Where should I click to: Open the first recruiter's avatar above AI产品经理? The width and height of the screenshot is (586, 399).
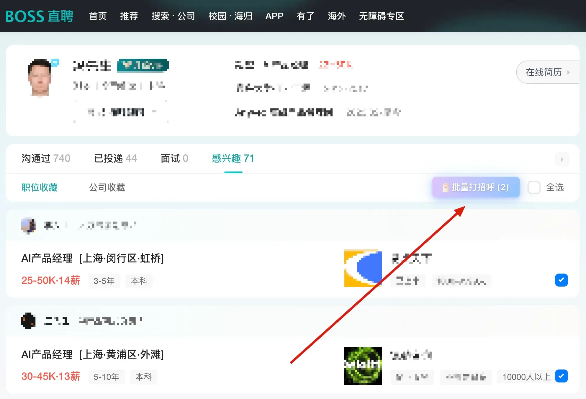pos(28,225)
